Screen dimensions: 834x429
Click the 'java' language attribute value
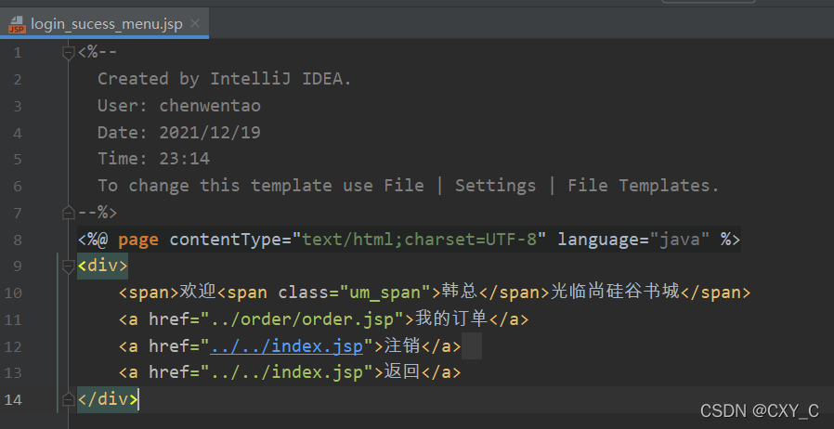(680, 240)
